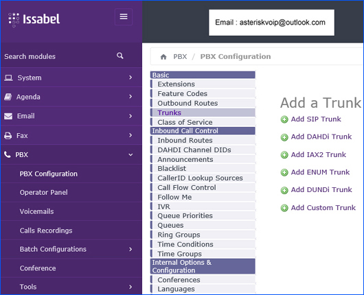Open IVR item
The height and width of the screenshot is (295, 364).
tap(203, 206)
